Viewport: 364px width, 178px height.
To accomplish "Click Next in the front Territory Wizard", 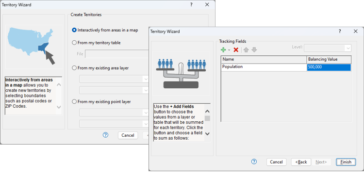I will [x=321, y=162].
